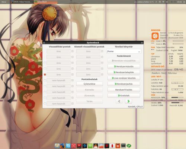The height and width of the screenshot is (149, 186).
Task: Click the Systemback window title text
Action: pos(93,42)
